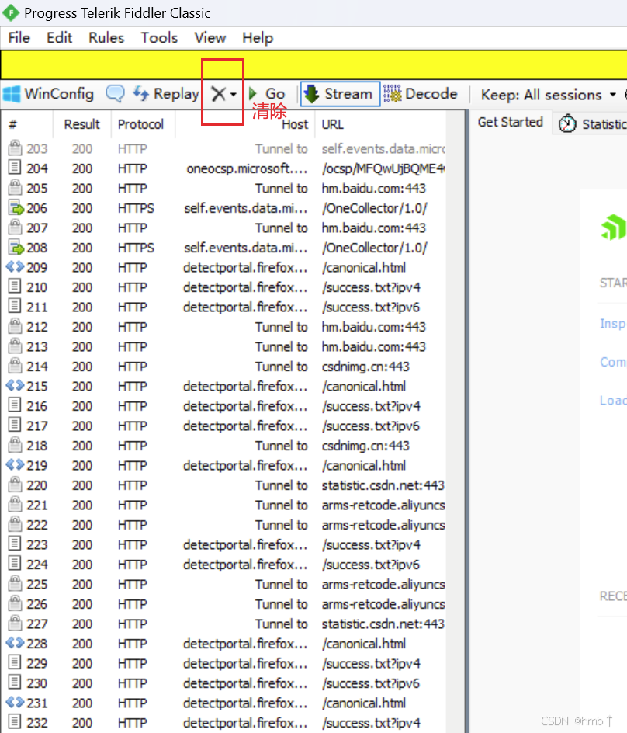Click lock icon of session 205
The image size is (627, 733).
click(15, 187)
